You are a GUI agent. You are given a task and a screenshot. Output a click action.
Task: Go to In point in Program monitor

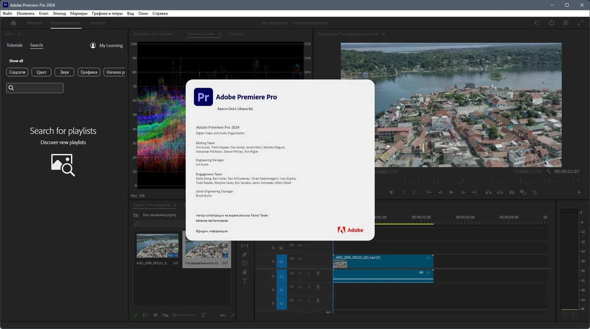(429, 192)
